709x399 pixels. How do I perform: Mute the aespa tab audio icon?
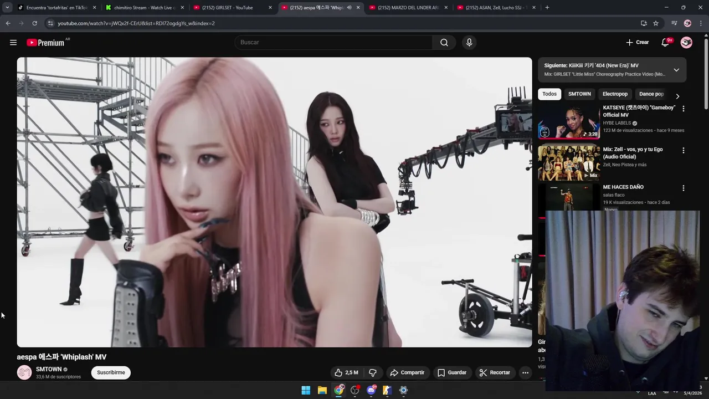349,8
